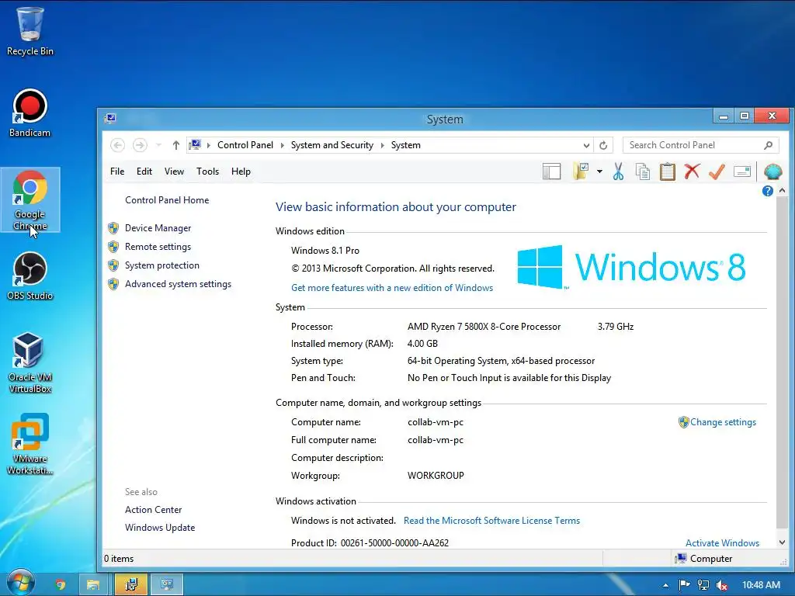Viewport: 795px width, 596px height.
Task: Open System protection link
Action: (162, 265)
